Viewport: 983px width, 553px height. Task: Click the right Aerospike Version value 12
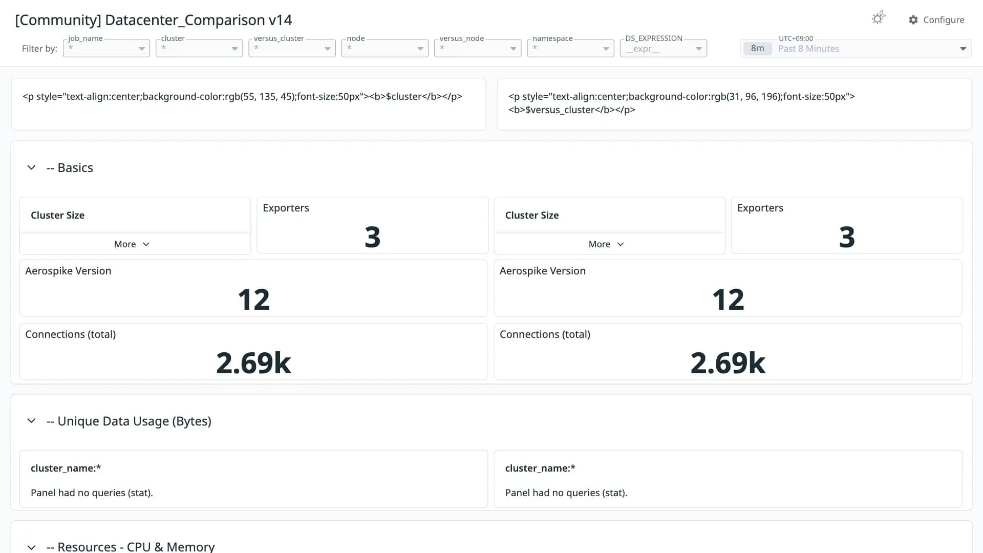click(x=728, y=300)
